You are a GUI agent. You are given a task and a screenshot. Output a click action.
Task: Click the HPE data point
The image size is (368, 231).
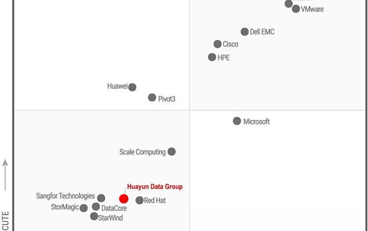(x=212, y=57)
